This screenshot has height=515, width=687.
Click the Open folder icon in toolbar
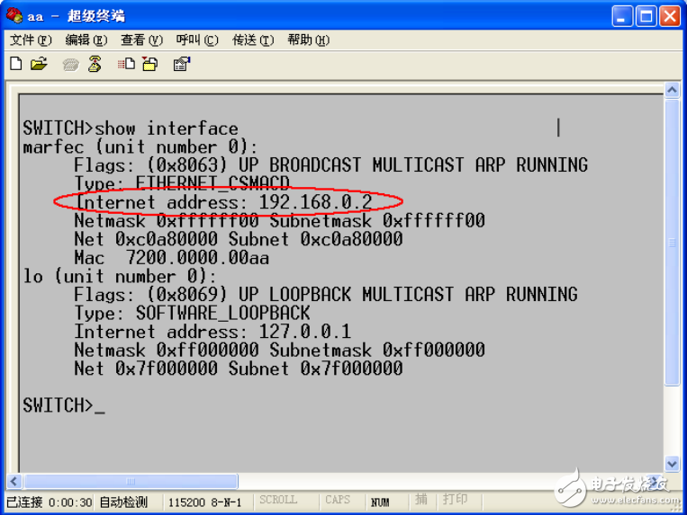[x=38, y=64]
